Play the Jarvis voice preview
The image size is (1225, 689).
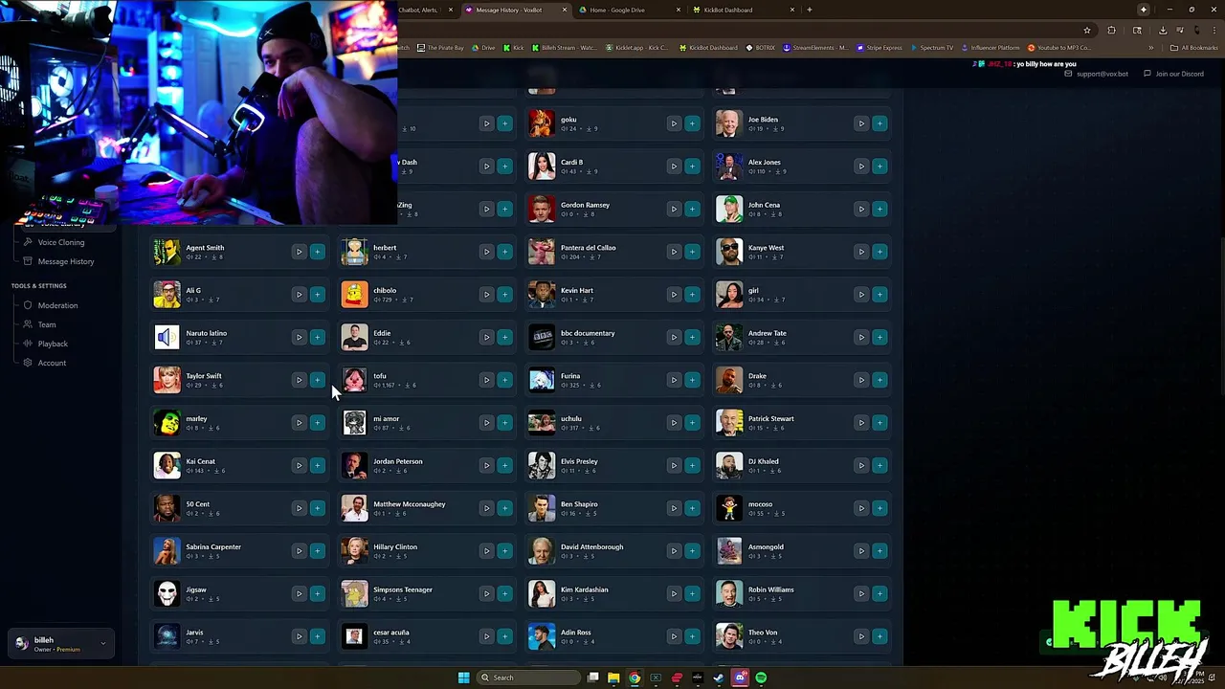[x=299, y=636]
